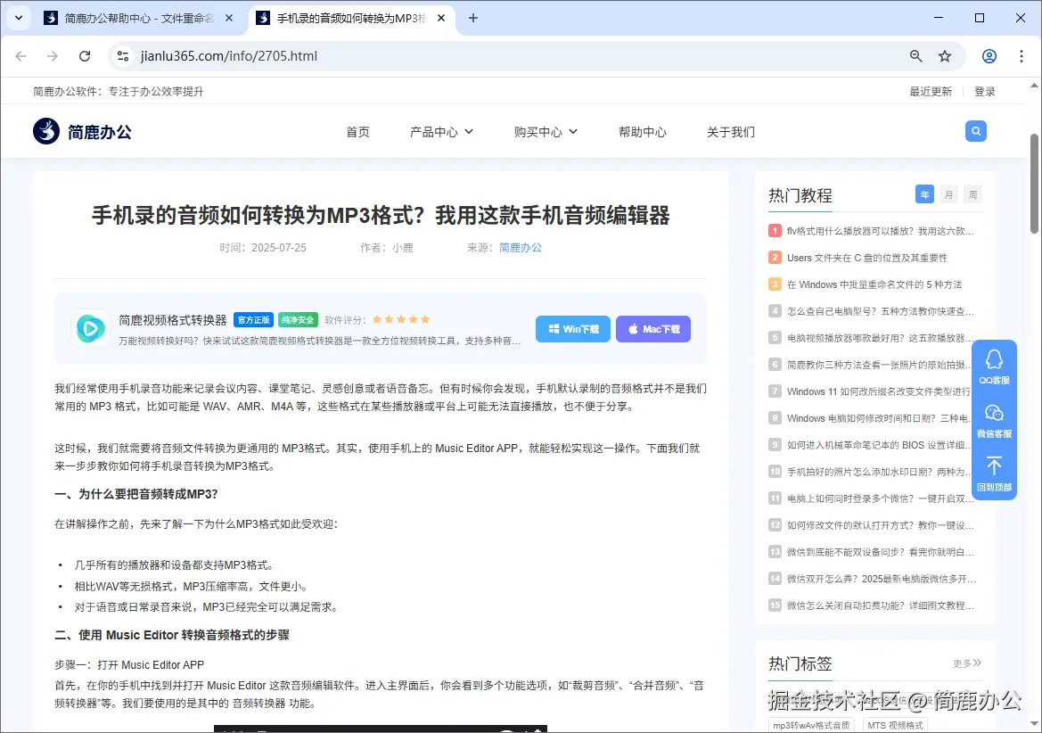
Task: Click 更多 link in 热门标签
Action: (x=967, y=663)
